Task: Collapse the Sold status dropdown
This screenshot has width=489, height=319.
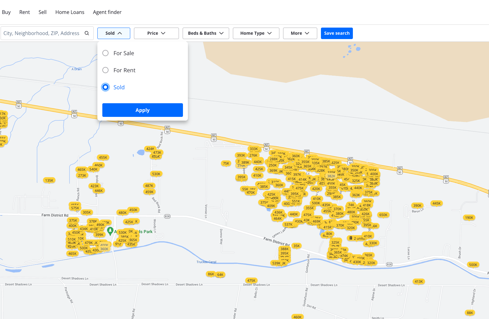Action: coord(114,33)
